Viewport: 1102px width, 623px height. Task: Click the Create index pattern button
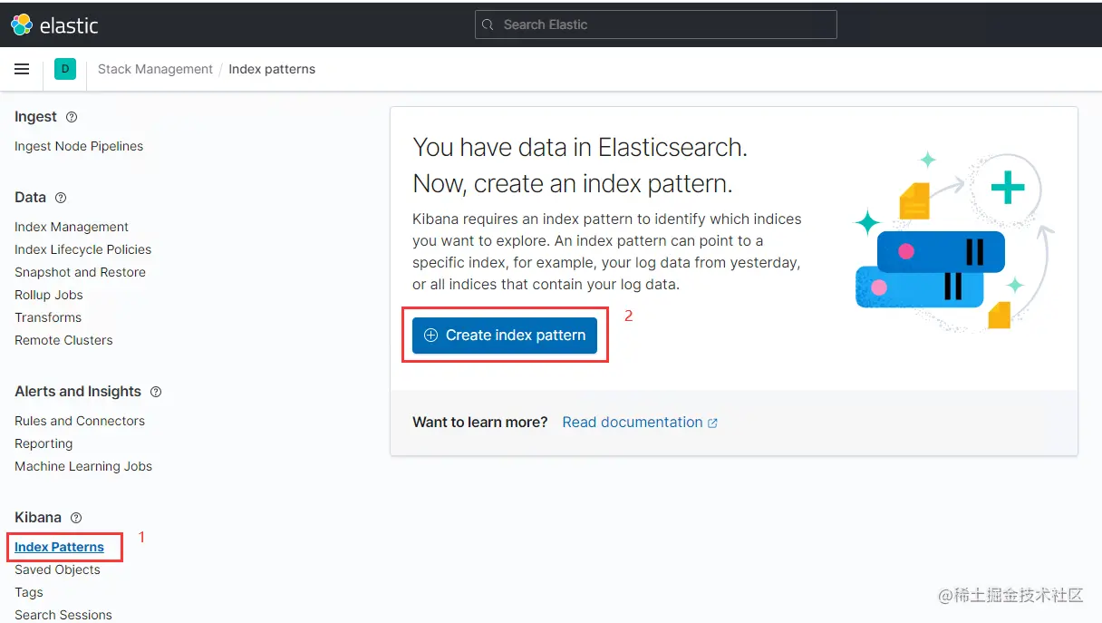pyautogui.click(x=505, y=336)
